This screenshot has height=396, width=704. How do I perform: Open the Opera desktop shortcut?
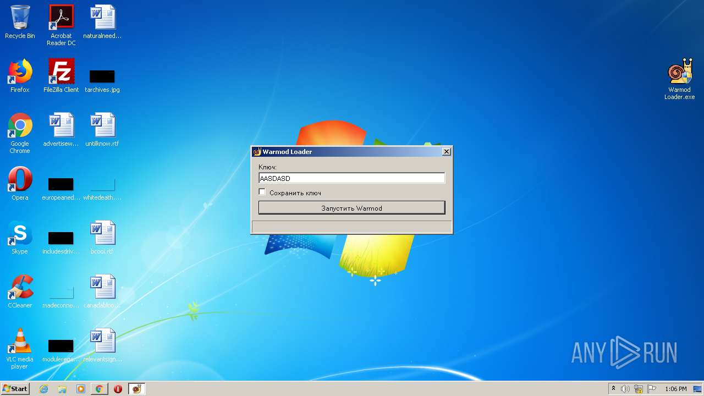[x=20, y=184]
